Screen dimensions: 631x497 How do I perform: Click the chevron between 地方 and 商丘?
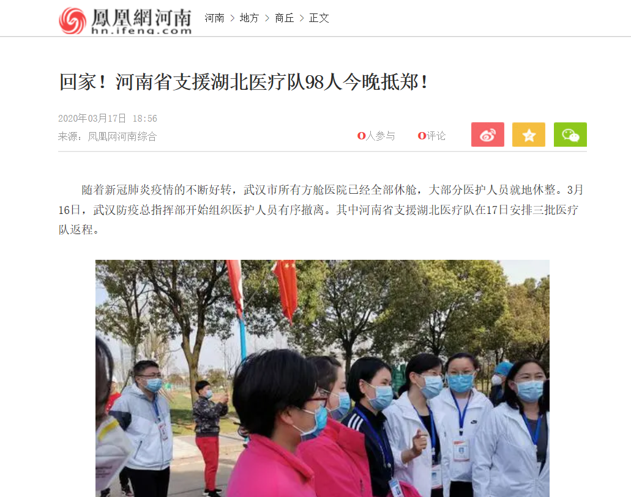tap(267, 18)
